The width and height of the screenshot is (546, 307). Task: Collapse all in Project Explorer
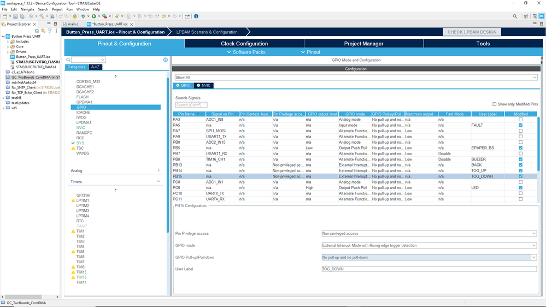tap(38, 31)
